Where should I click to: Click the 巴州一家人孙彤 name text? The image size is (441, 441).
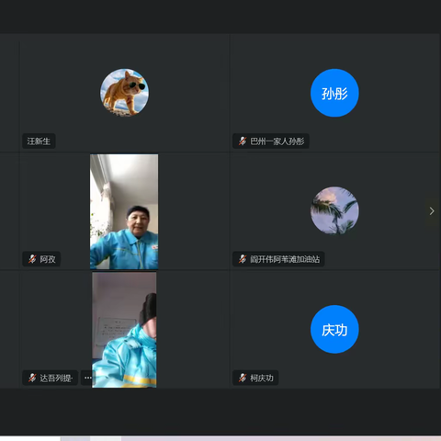[277, 141]
